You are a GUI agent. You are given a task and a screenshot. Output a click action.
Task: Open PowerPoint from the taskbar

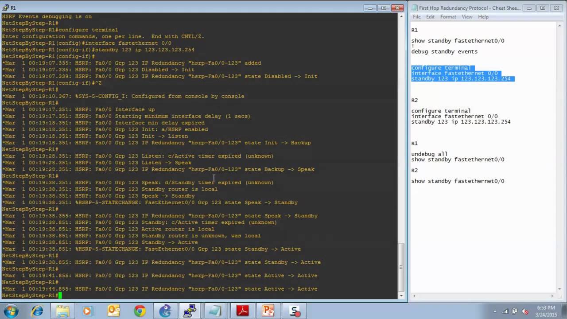point(268,311)
